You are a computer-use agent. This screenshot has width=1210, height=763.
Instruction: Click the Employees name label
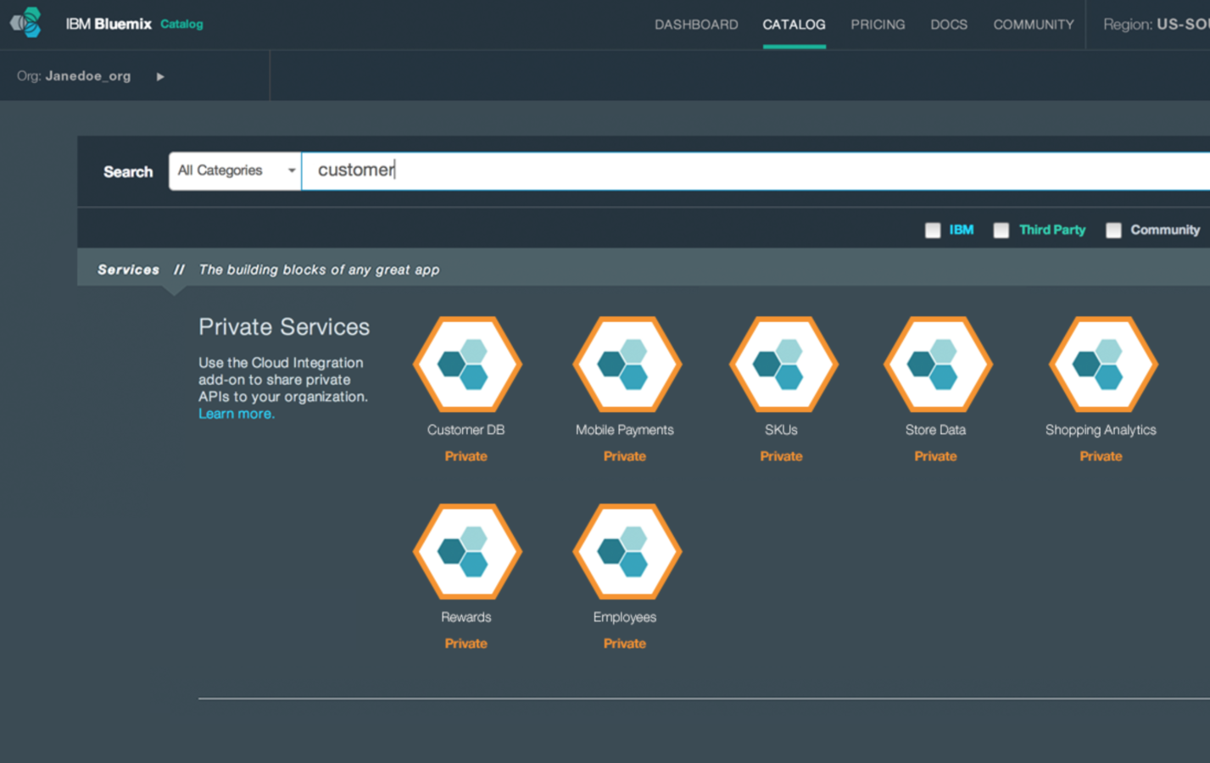(x=625, y=617)
